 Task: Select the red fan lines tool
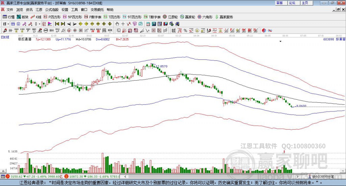(x=124, y=30)
